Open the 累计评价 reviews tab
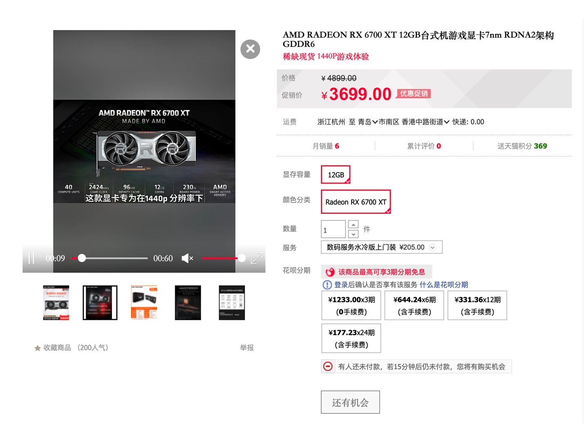588x424 pixels. pos(424,146)
